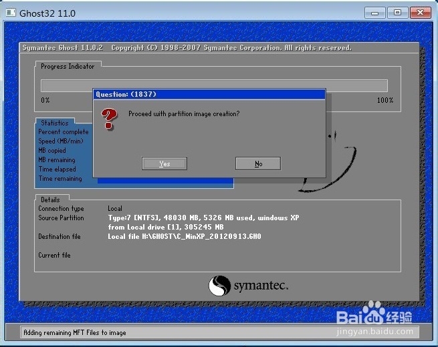Click the 'Percent complete' statistic row
438x347 pixels.
tap(64, 132)
